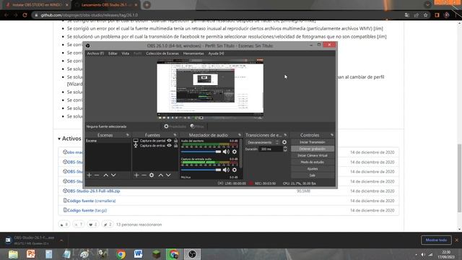Open the scene transition type dropdown
462x260 pixels.
[263, 142]
